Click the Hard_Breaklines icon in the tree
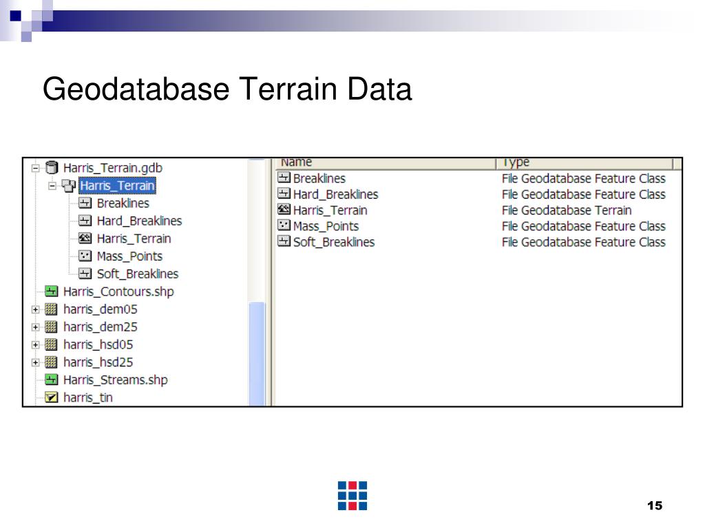This screenshot has height=528, width=705. point(85,221)
